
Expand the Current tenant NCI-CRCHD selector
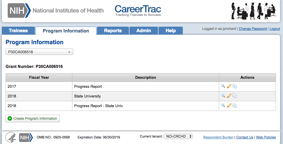pyautogui.click(x=178, y=136)
